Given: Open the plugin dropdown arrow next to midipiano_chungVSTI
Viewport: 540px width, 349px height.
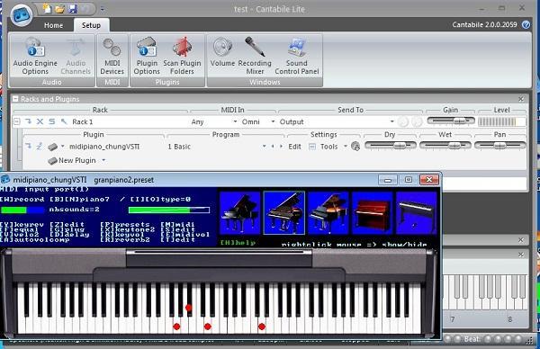Looking at the screenshot, I should (63, 147).
